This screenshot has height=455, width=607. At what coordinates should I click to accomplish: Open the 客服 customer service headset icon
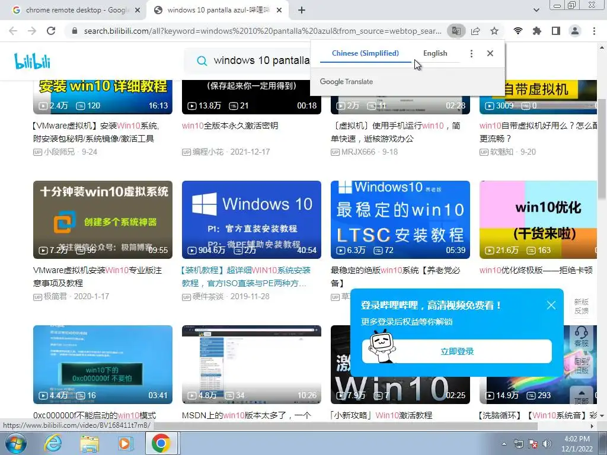582,337
